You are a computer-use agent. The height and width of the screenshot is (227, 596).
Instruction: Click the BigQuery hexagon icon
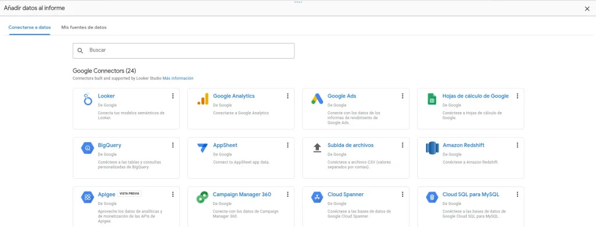(x=87, y=148)
